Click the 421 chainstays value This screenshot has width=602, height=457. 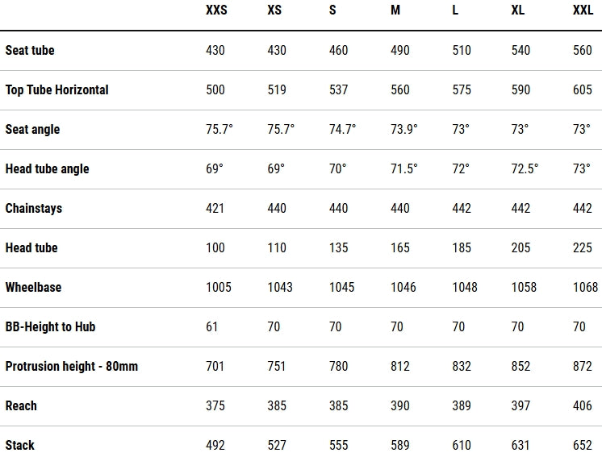tap(215, 208)
